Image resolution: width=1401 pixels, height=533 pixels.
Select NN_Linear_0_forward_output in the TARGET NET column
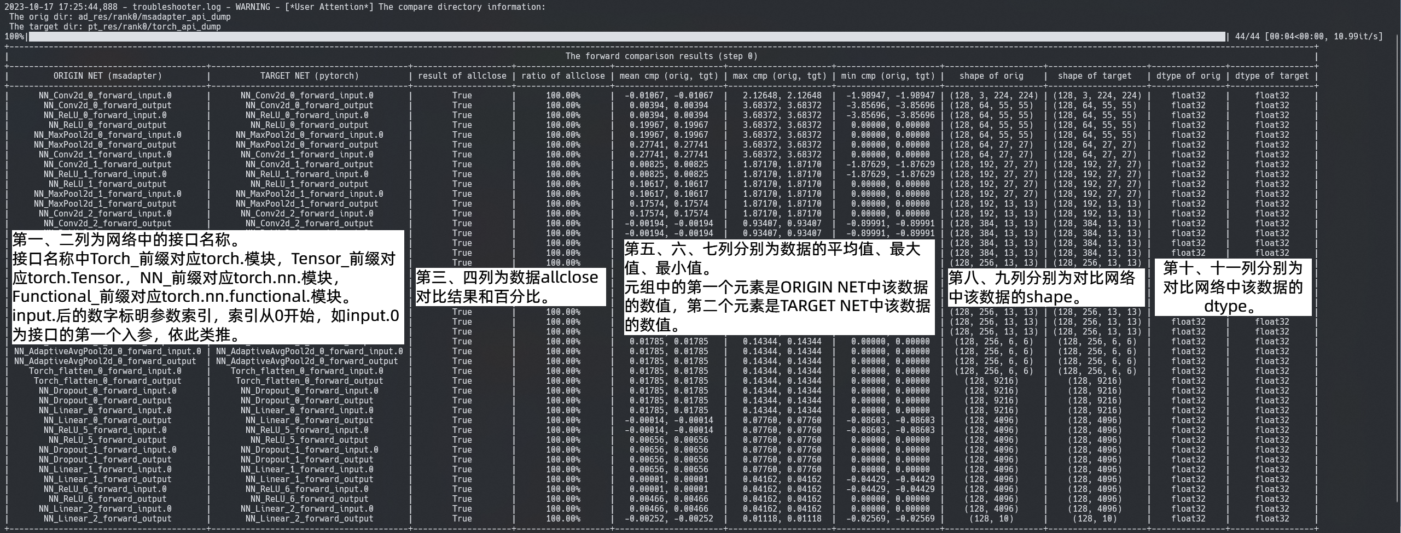pos(310,420)
